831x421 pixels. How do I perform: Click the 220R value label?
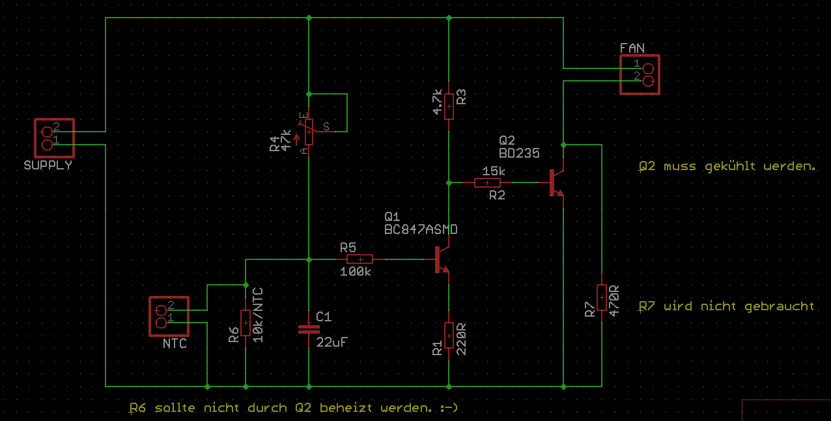click(462, 340)
